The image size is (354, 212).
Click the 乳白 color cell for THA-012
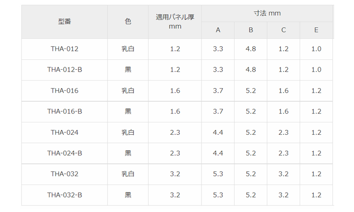coord(128,49)
